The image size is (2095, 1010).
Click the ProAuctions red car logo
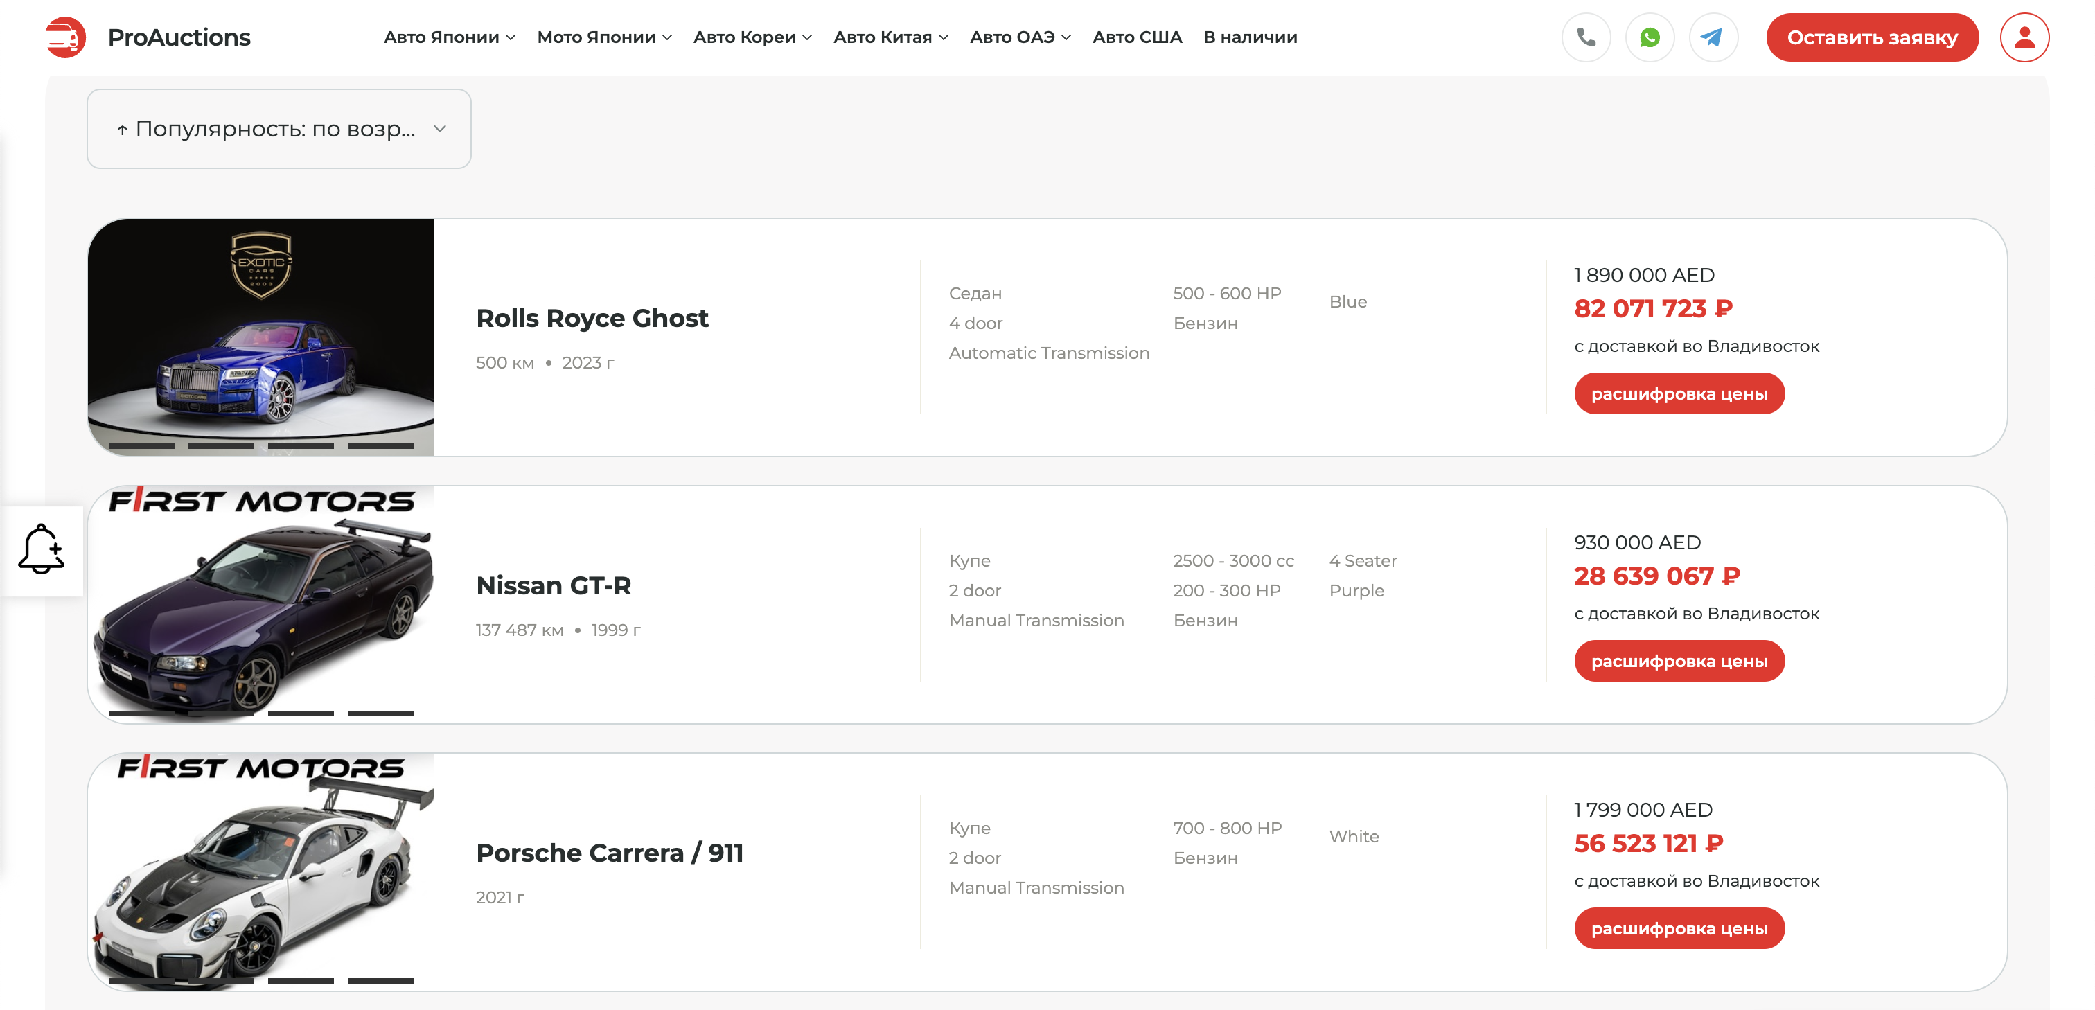pos(66,37)
